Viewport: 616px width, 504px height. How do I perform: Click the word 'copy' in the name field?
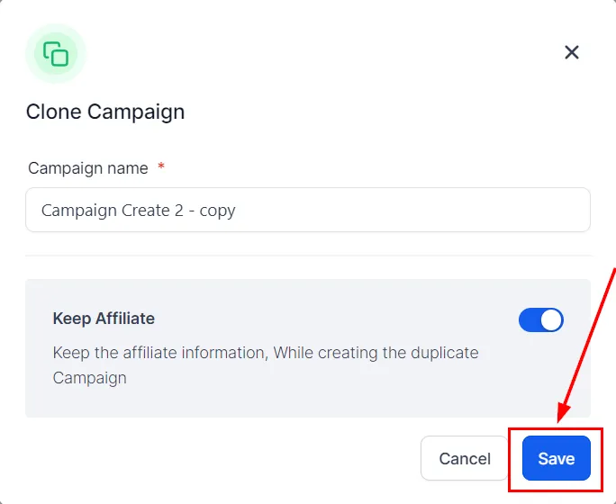coord(217,211)
